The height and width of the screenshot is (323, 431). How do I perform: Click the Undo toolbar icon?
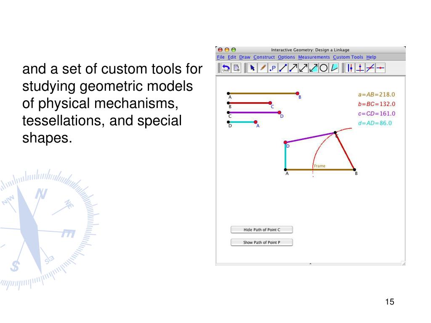pos(226,68)
